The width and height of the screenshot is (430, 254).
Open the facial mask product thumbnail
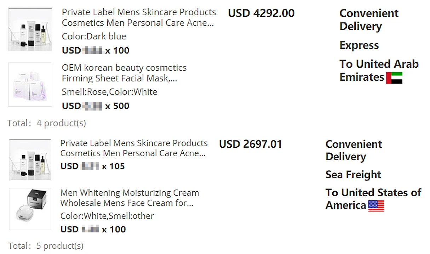pyautogui.click(x=30, y=85)
